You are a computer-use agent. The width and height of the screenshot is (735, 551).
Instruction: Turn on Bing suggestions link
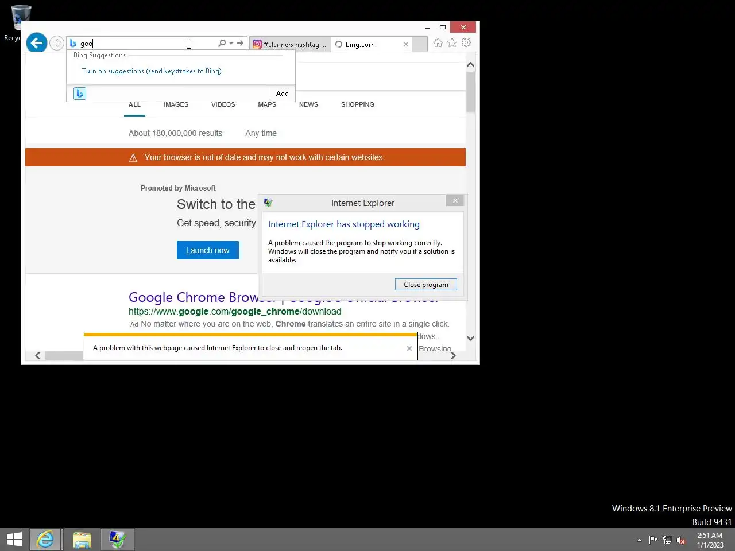coord(152,71)
